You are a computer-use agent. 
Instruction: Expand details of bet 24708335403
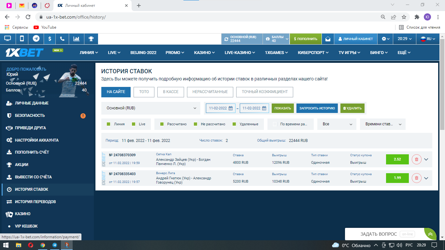pyautogui.click(x=426, y=178)
